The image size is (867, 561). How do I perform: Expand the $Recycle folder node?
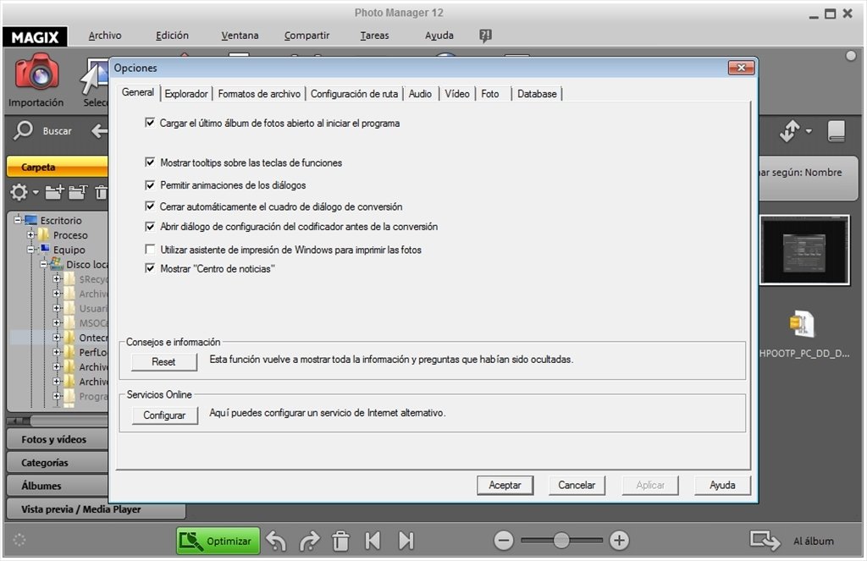[57, 278]
